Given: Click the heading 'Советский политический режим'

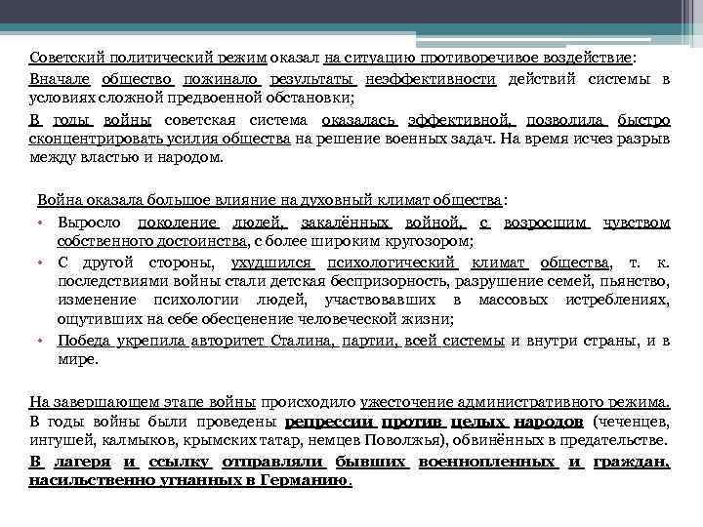Looking at the screenshot, I should (148, 58).
